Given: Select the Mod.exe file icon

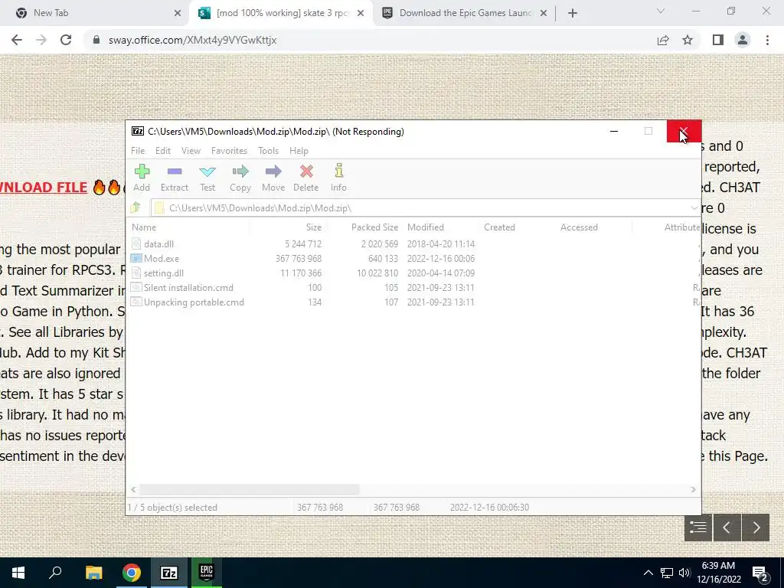Looking at the screenshot, I should coord(136,259).
